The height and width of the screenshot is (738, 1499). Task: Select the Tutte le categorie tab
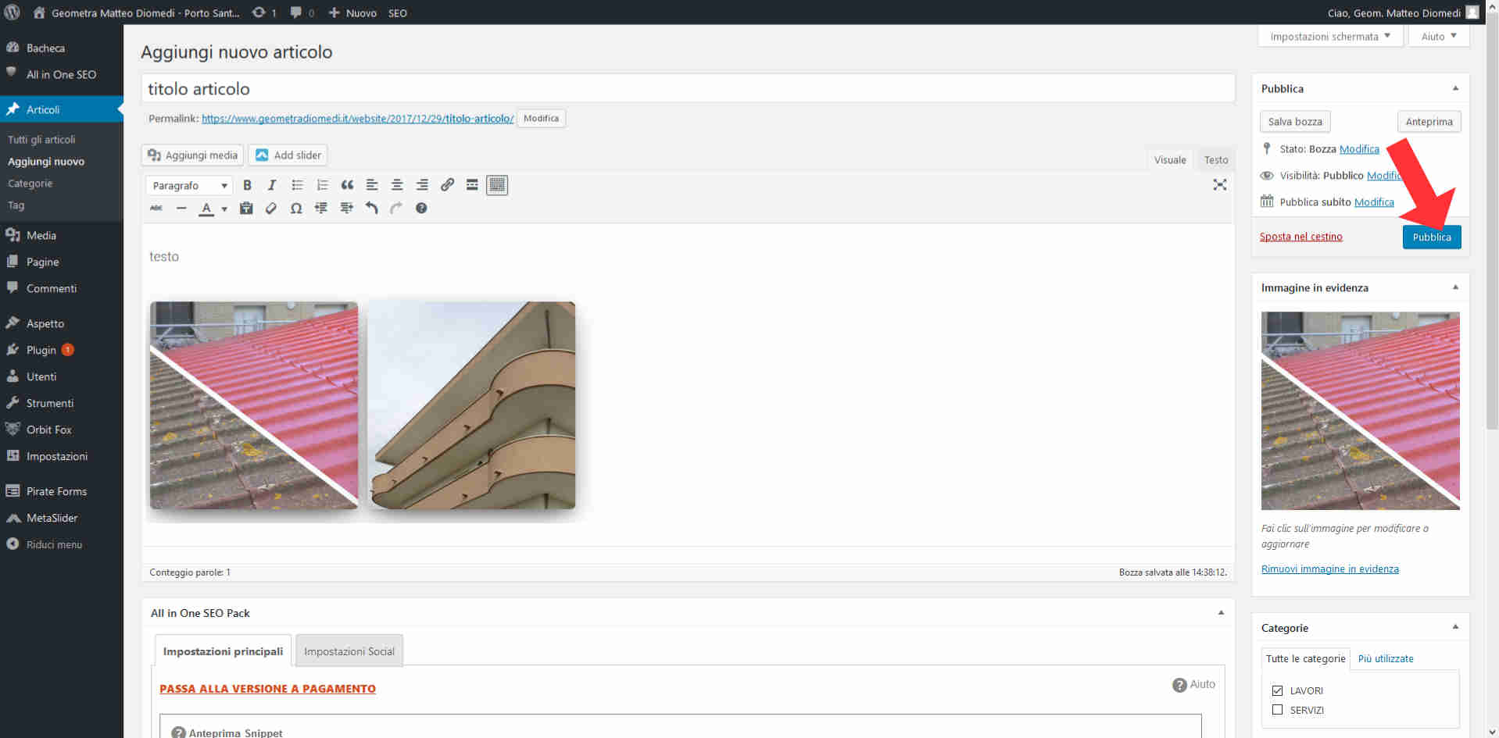pyautogui.click(x=1306, y=658)
